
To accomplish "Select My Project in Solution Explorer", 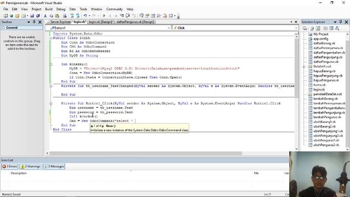I will 321,34.
